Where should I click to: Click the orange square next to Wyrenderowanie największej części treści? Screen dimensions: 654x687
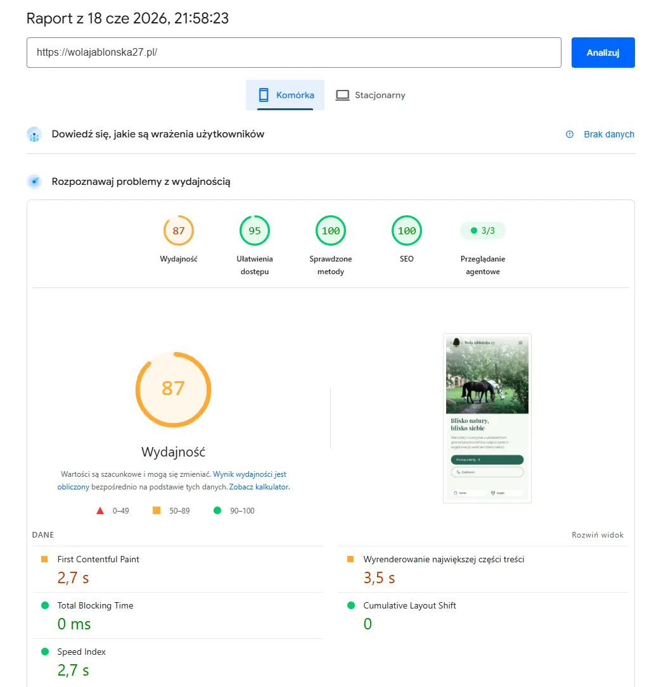tap(350, 559)
